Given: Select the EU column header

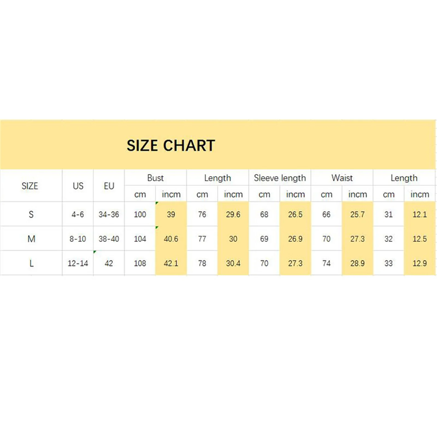Looking at the screenshot, I should (x=109, y=186).
